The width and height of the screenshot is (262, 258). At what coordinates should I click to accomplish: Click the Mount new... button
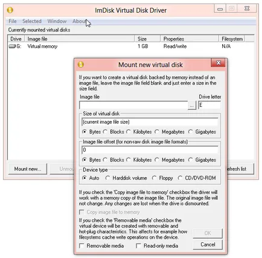coord(28,169)
